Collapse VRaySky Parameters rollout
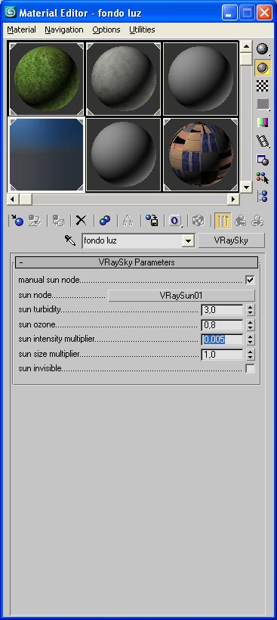The width and height of the screenshot is (277, 620). [x=137, y=262]
